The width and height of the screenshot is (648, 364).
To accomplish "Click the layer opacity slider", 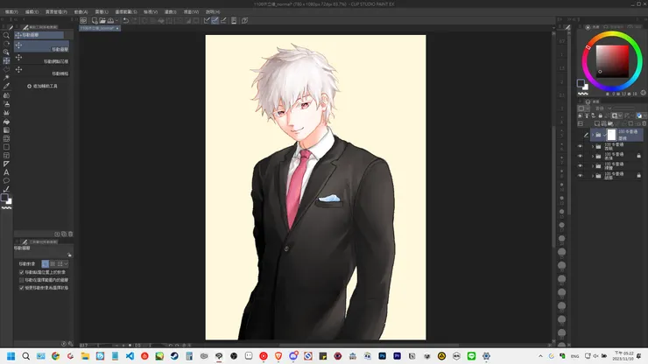I will [x=625, y=108].
